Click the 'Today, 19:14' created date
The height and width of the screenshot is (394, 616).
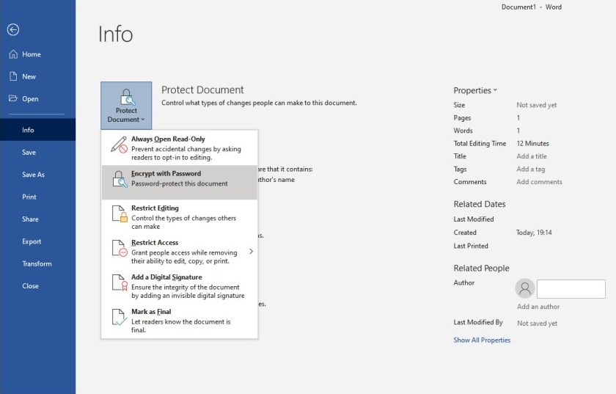tap(534, 233)
